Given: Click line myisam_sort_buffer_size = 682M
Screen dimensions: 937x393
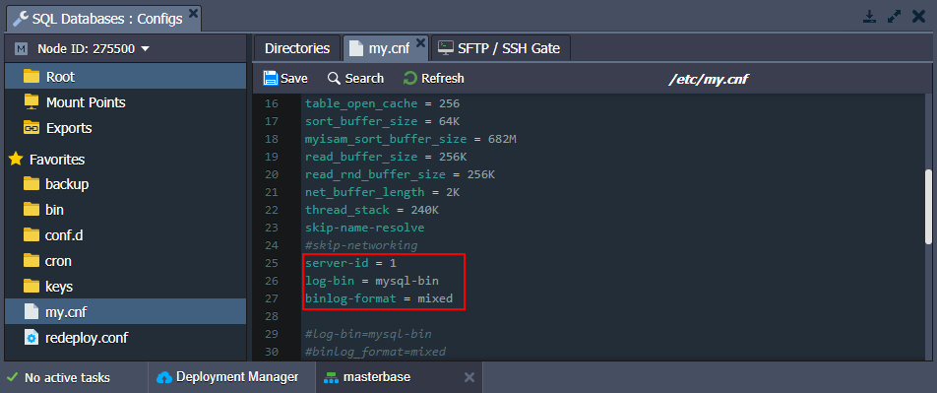Looking at the screenshot, I should pos(410,139).
